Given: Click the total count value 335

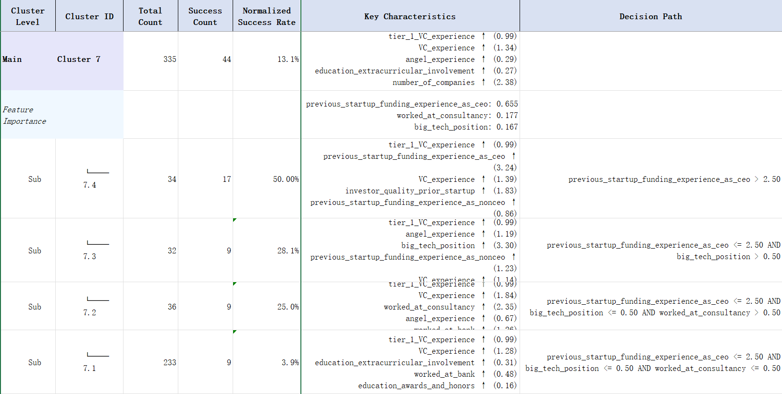Looking at the screenshot, I should pos(169,59).
